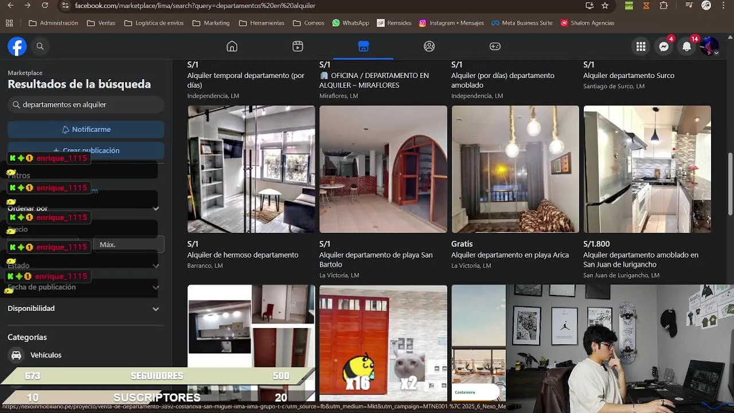This screenshot has height=413, width=734.
Task: Reload the page with refresh icon
Action: point(45,6)
